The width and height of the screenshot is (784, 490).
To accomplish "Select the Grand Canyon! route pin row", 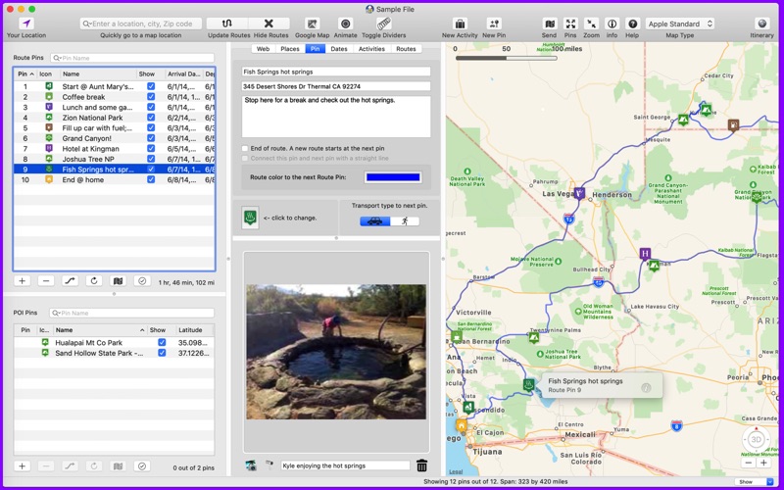I will (x=88, y=138).
